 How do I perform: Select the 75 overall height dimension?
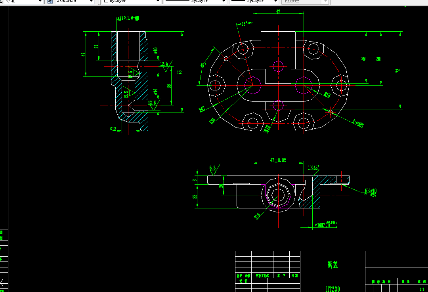coord(180,72)
